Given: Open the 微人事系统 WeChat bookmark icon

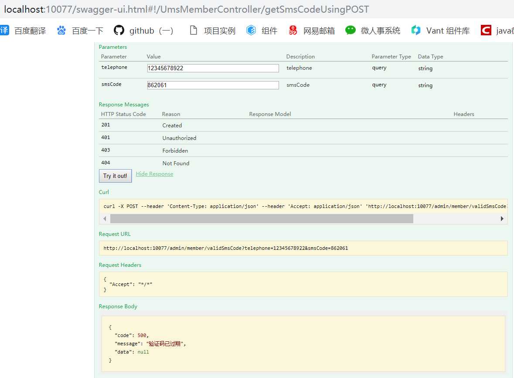Looking at the screenshot, I should coord(351,30).
